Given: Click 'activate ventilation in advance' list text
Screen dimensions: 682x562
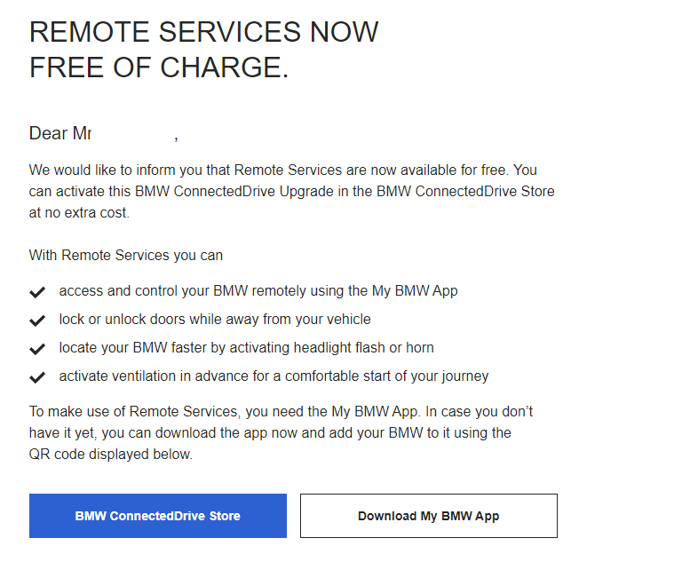Looking at the screenshot, I should tap(274, 376).
